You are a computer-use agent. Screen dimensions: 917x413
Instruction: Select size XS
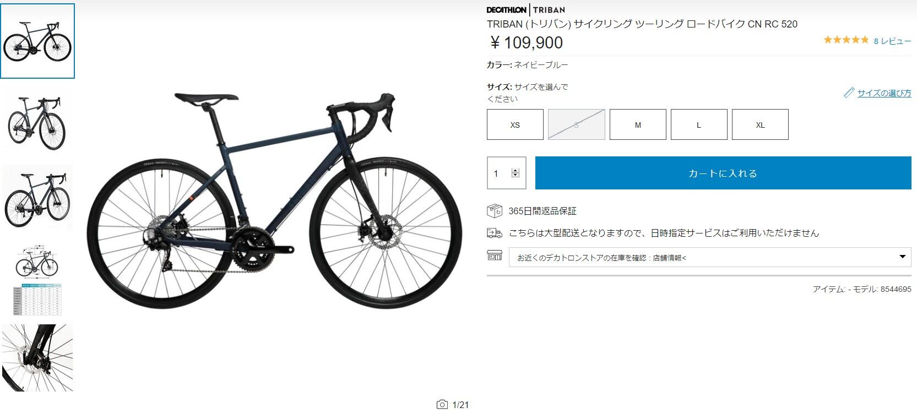coord(515,124)
